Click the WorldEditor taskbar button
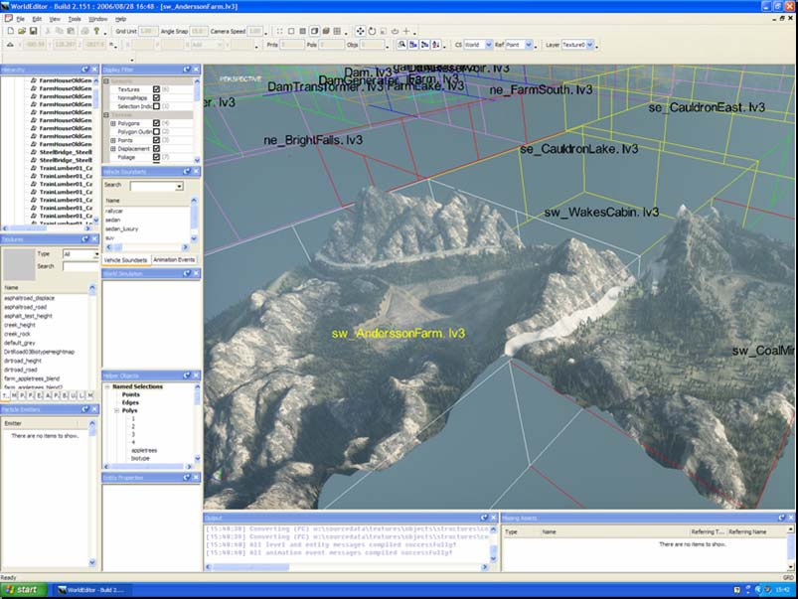The image size is (798, 599). [90, 590]
